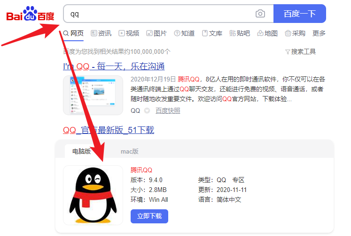
Task: Click the 环境：Win All text
Action: pyautogui.click(x=149, y=199)
